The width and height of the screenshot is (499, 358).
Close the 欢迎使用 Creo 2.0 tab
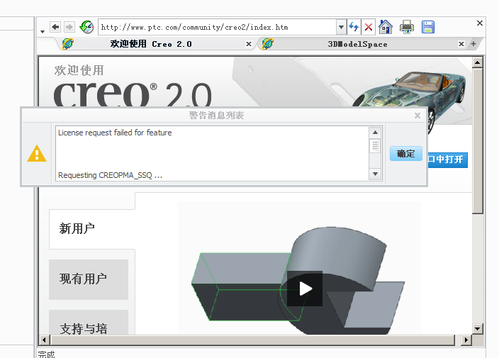tap(249, 44)
